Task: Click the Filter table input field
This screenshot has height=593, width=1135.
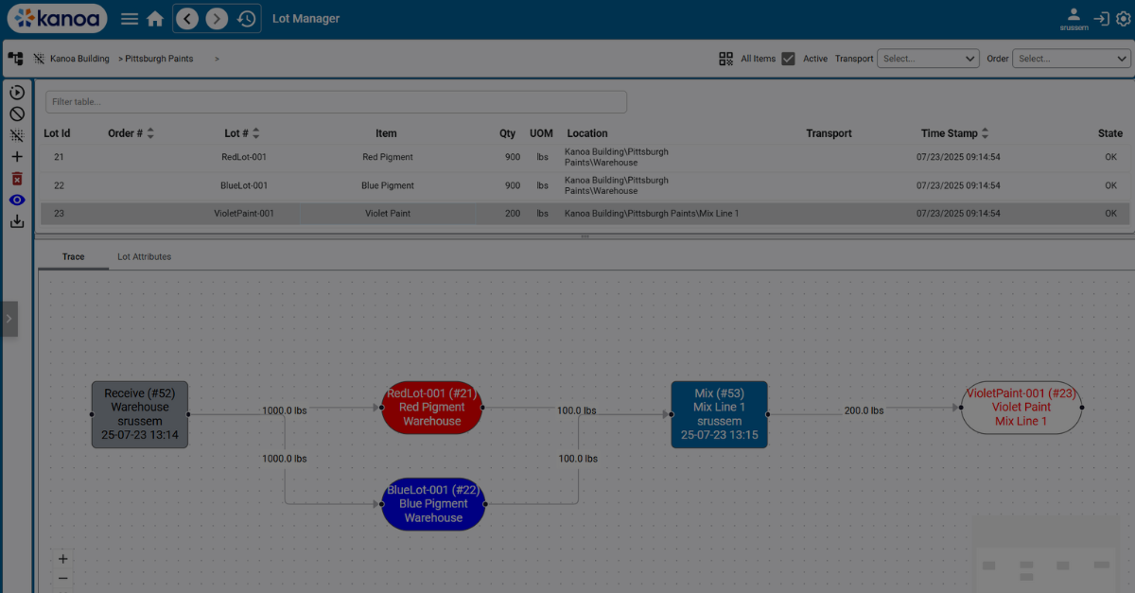Action: 336,102
